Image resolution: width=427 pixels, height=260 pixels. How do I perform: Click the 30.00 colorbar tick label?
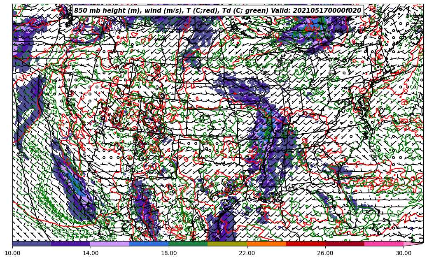pos(404,253)
